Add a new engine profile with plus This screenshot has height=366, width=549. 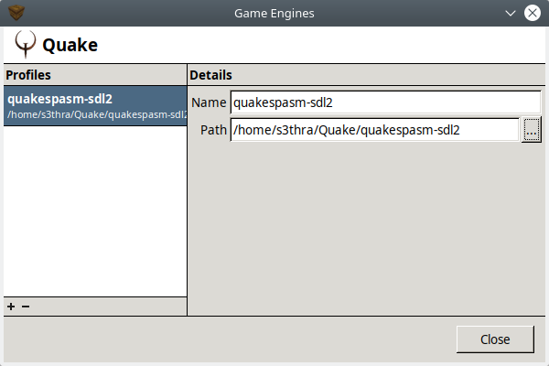[x=11, y=307]
